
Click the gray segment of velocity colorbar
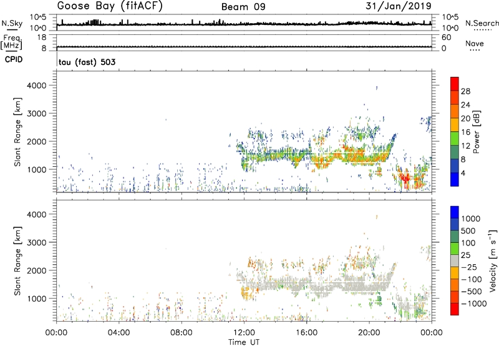pos(455,261)
